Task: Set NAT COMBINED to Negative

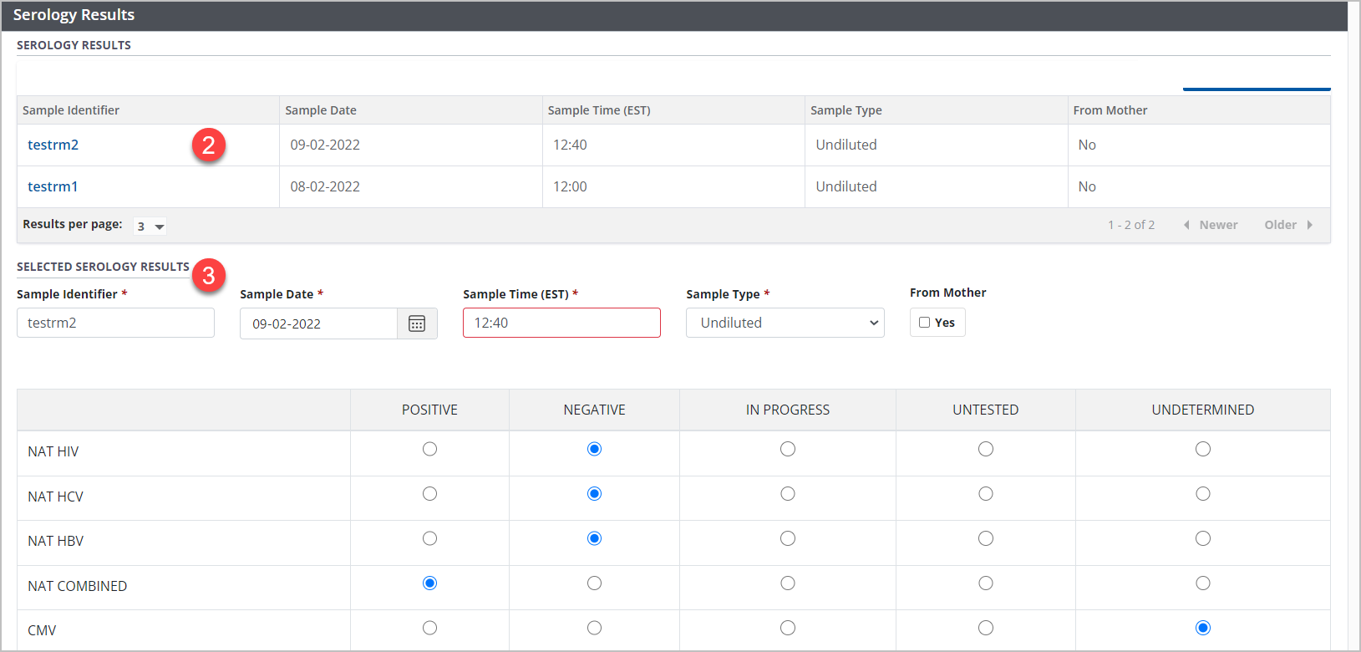Action: click(594, 583)
